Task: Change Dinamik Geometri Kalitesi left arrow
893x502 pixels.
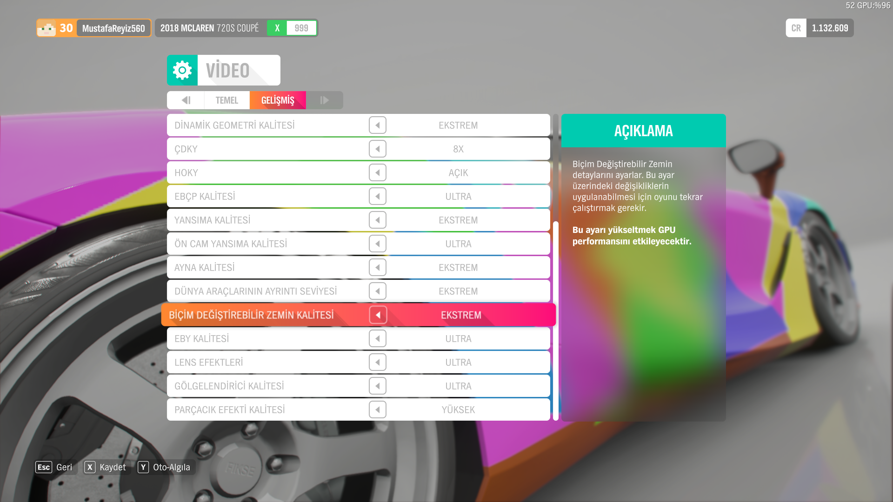Action: click(377, 125)
